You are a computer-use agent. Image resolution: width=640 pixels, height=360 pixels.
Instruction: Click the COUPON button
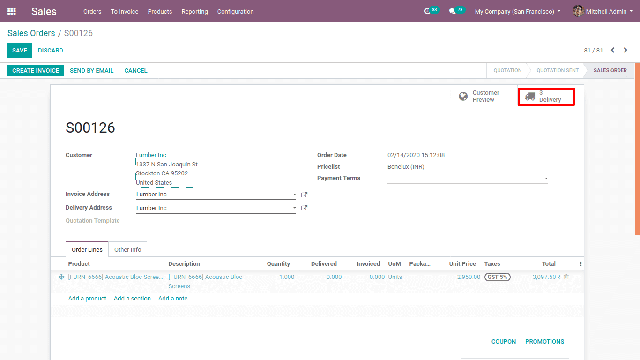point(504,342)
